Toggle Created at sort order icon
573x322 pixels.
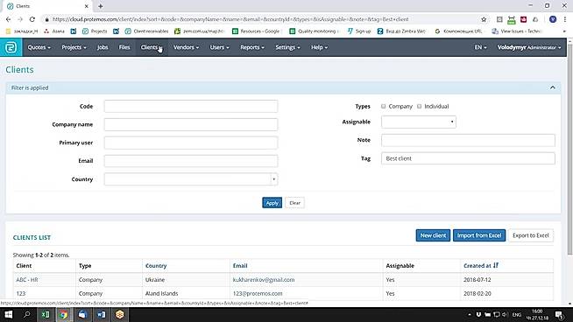[x=496, y=265]
